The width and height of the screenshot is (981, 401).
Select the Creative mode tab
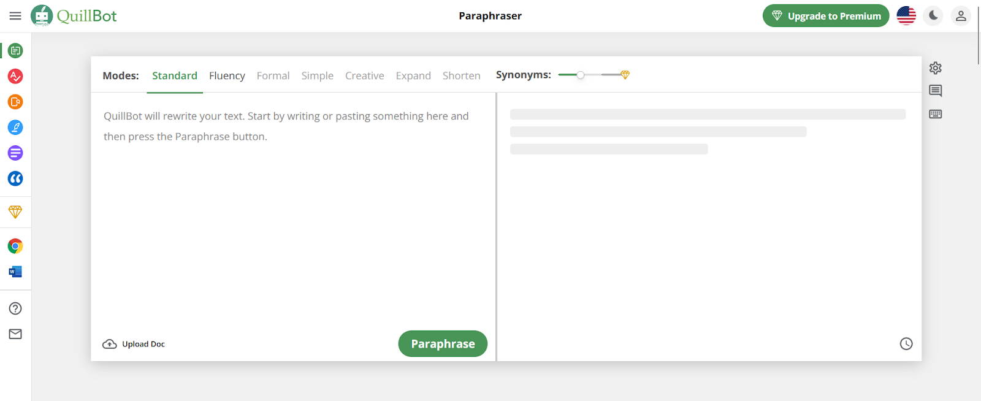pyautogui.click(x=364, y=75)
